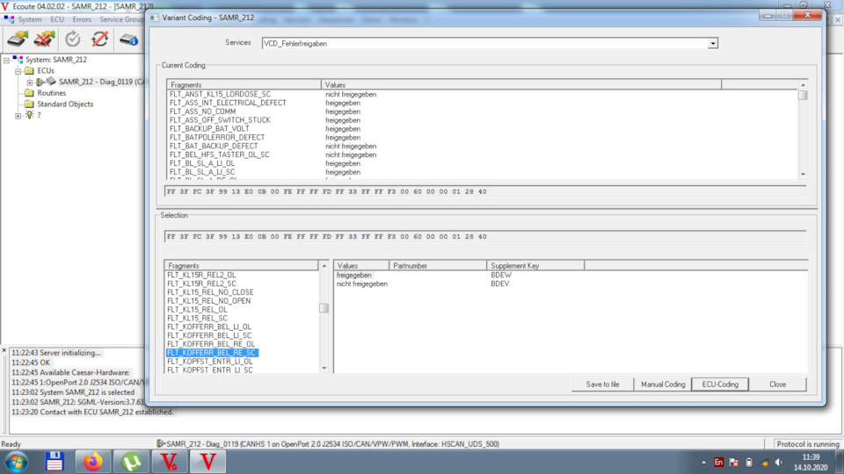
Task: Open the Windows Start button
Action: 16,462
